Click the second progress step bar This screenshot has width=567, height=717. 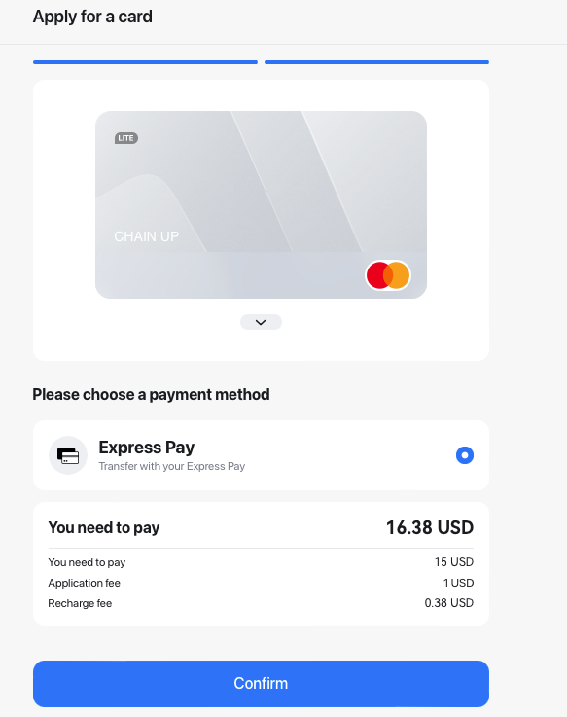click(376, 62)
